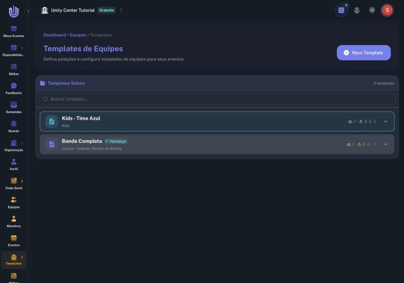
Task: Select the Banda Completa template row
Action: pos(217,144)
